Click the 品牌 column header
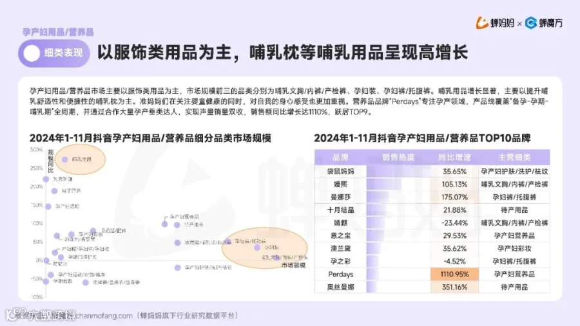 pyautogui.click(x=340, y=158)
